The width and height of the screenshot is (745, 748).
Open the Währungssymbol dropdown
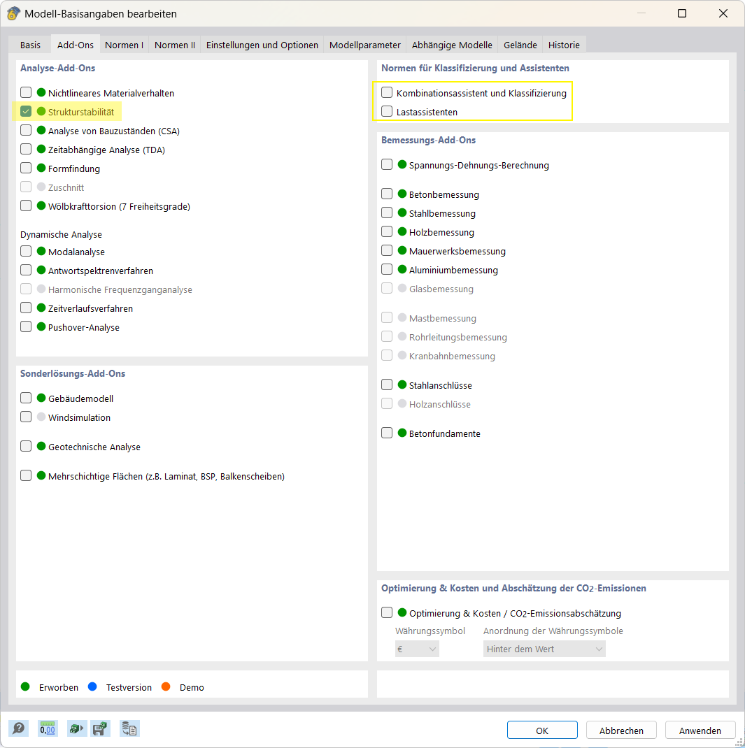pyautogui.click(x=418, y=649)
